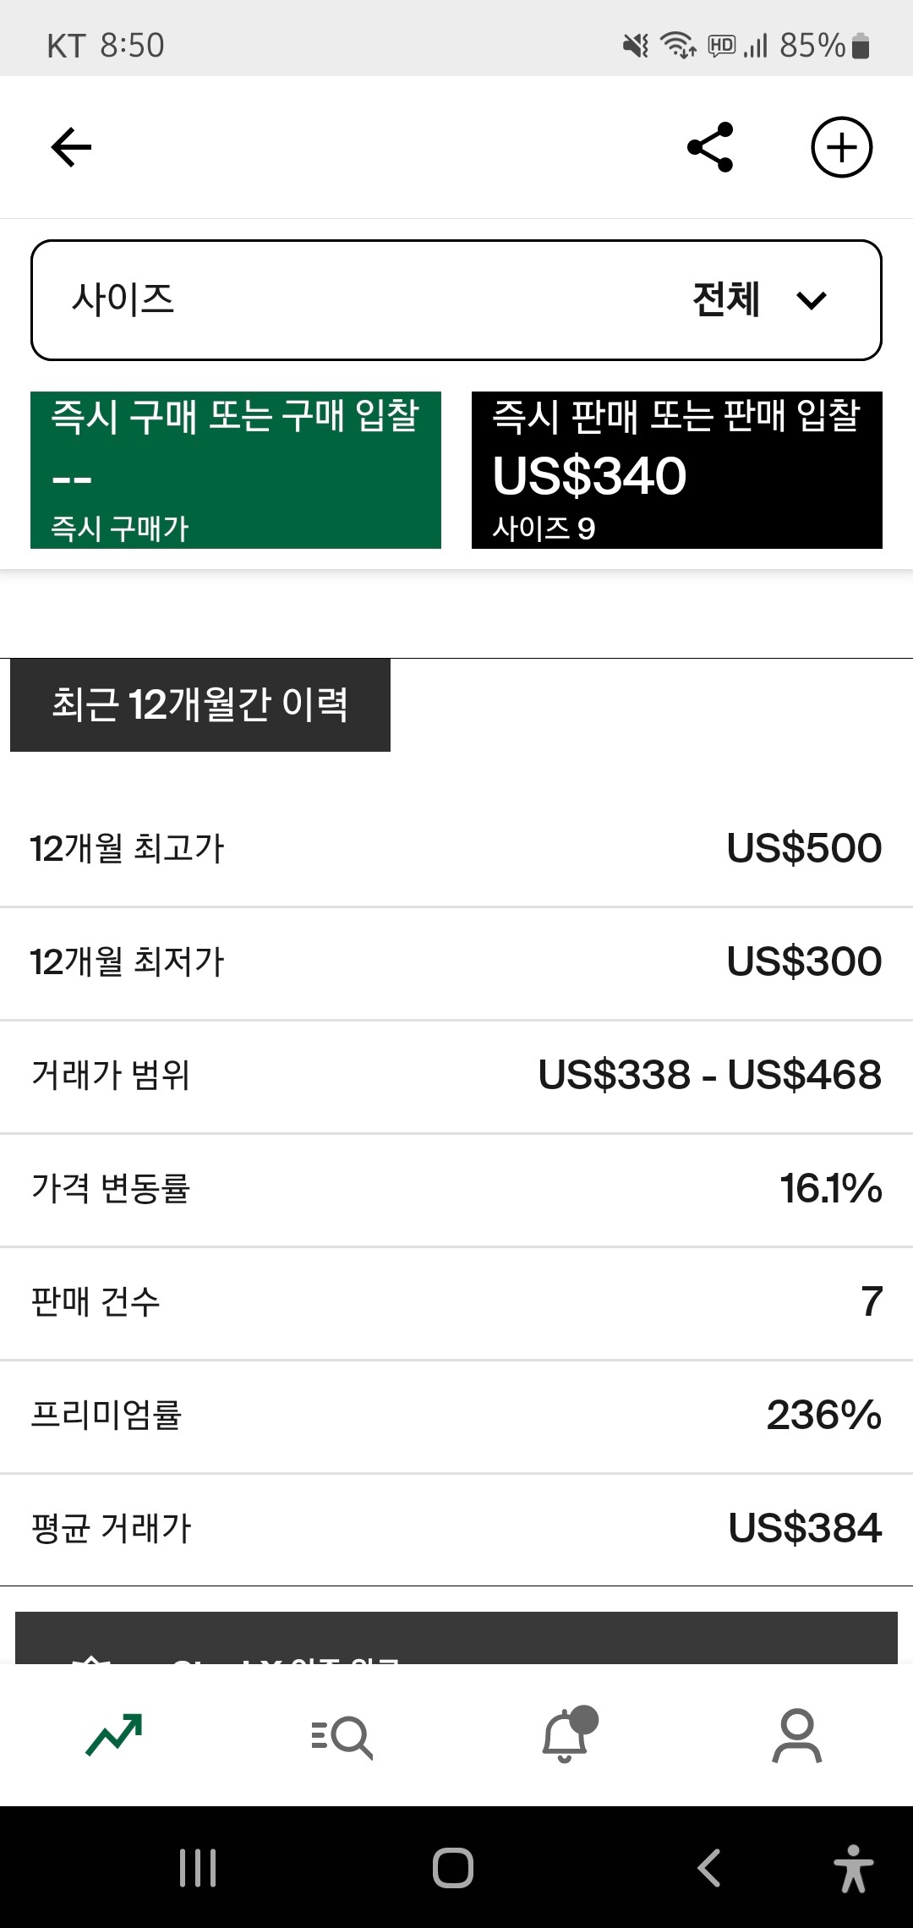The height and width of the screenshot is (1928, 913).
Task: Select the 최근 12개월간 이력 tab
Action: (x=200, y=705)
